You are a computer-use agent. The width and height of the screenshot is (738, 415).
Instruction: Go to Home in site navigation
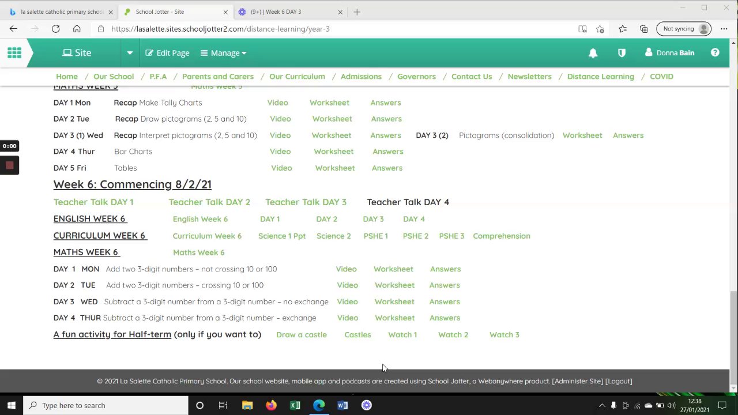tap(67, 77)
